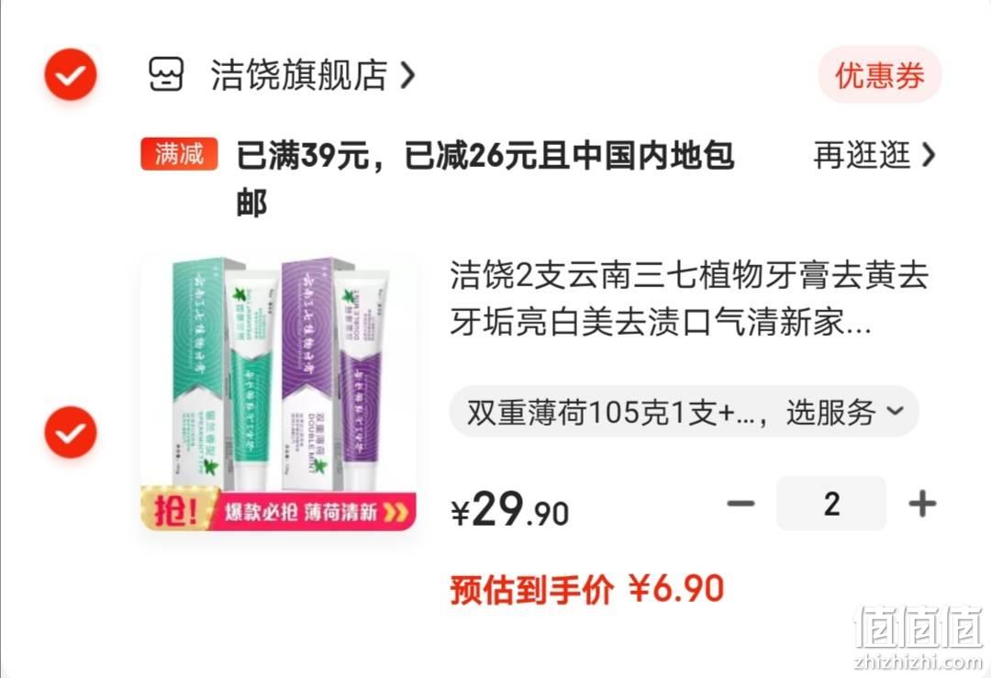
Task: Click the 已满39元 discount details text
Action: click(x=485, y=178)
